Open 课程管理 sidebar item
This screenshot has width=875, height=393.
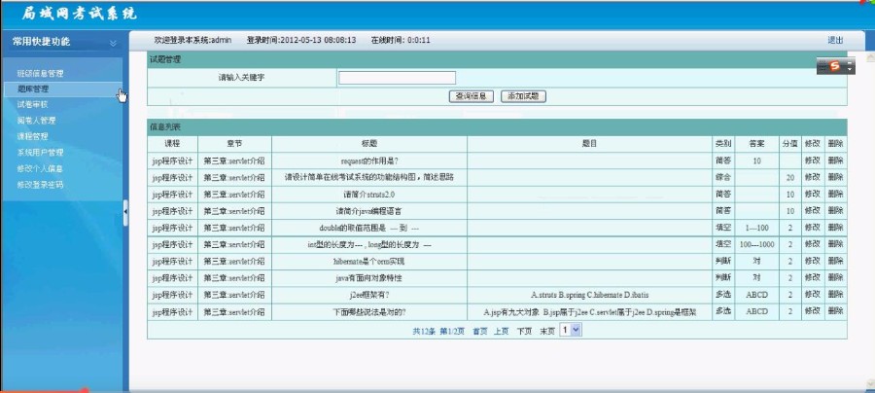pyautogui.click(x=32, y=136)
